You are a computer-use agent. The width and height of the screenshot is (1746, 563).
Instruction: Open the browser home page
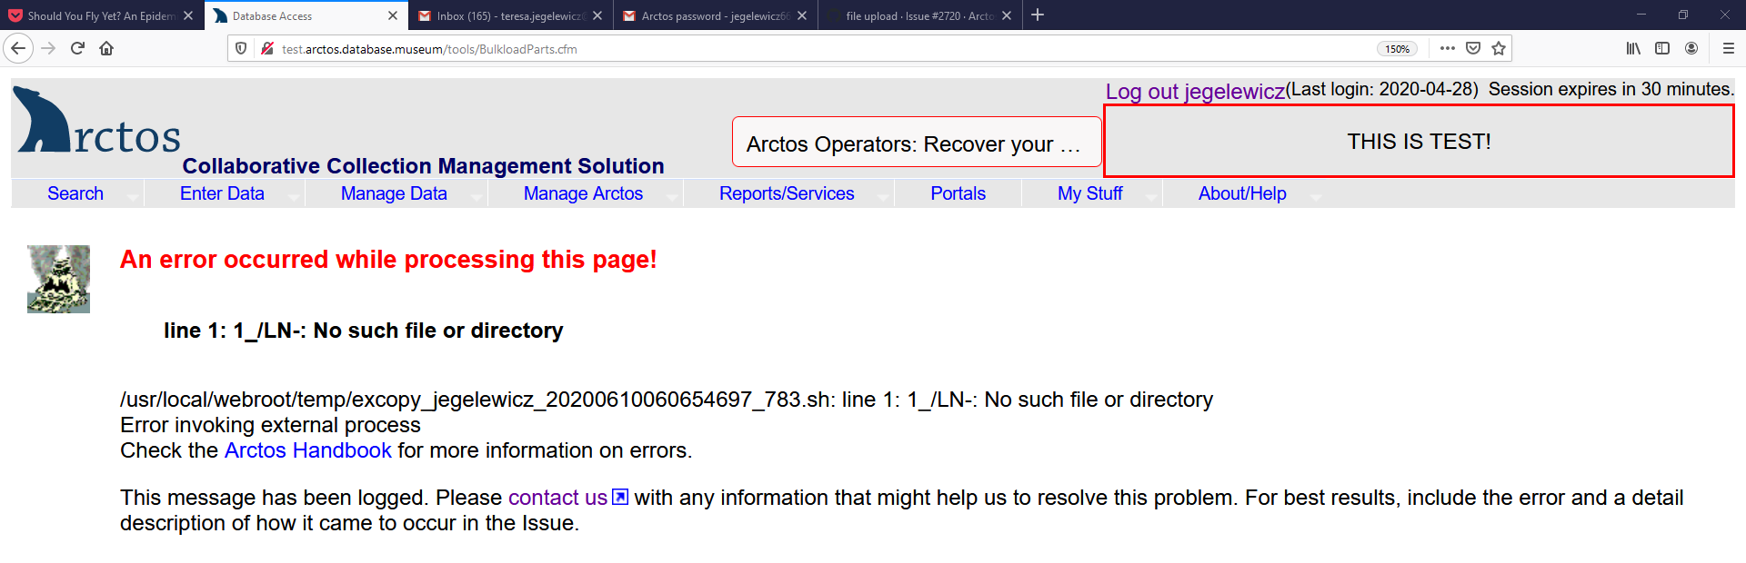click(x=106, y=48)
